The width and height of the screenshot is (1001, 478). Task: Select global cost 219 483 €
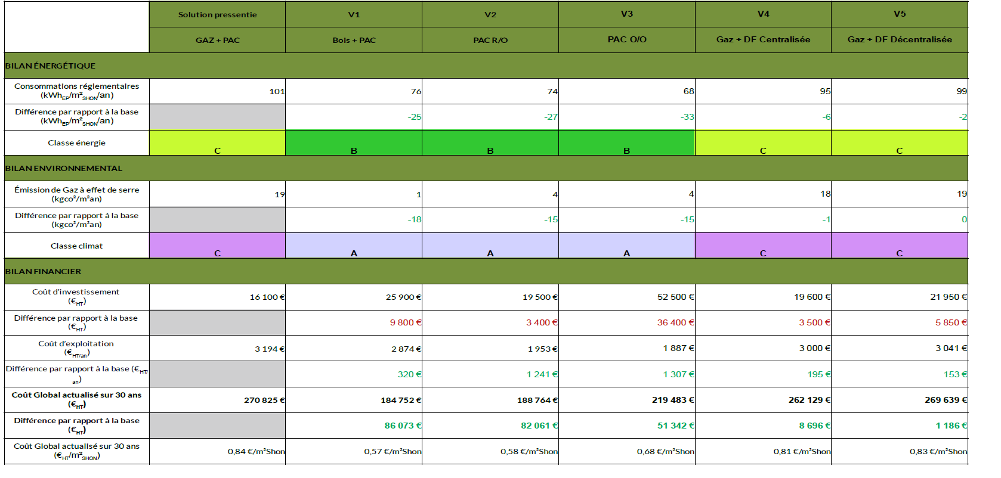[627, 400]
